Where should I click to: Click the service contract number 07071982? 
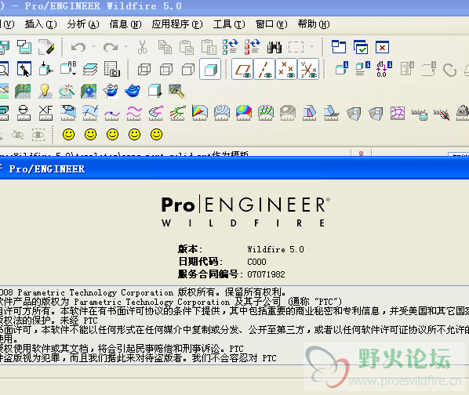pyautogui.click(x=266, y=274)
